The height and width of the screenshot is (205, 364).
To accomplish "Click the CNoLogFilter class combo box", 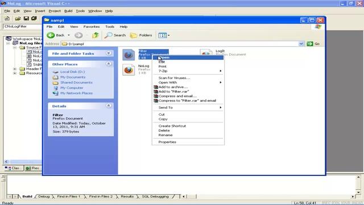I will (22, 26).
